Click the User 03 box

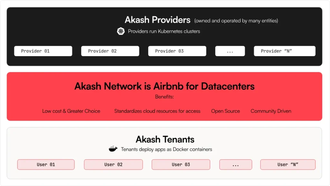[x=181, y=164]
